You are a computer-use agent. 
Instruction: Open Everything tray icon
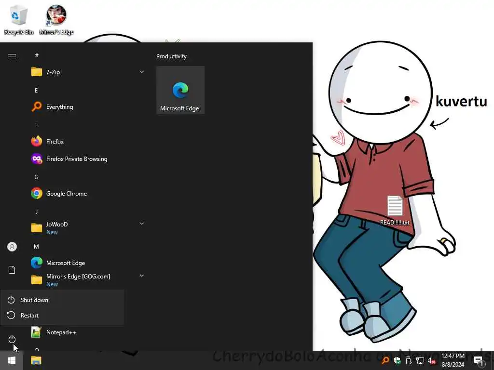pyautogui.click(x=385, y=360)
